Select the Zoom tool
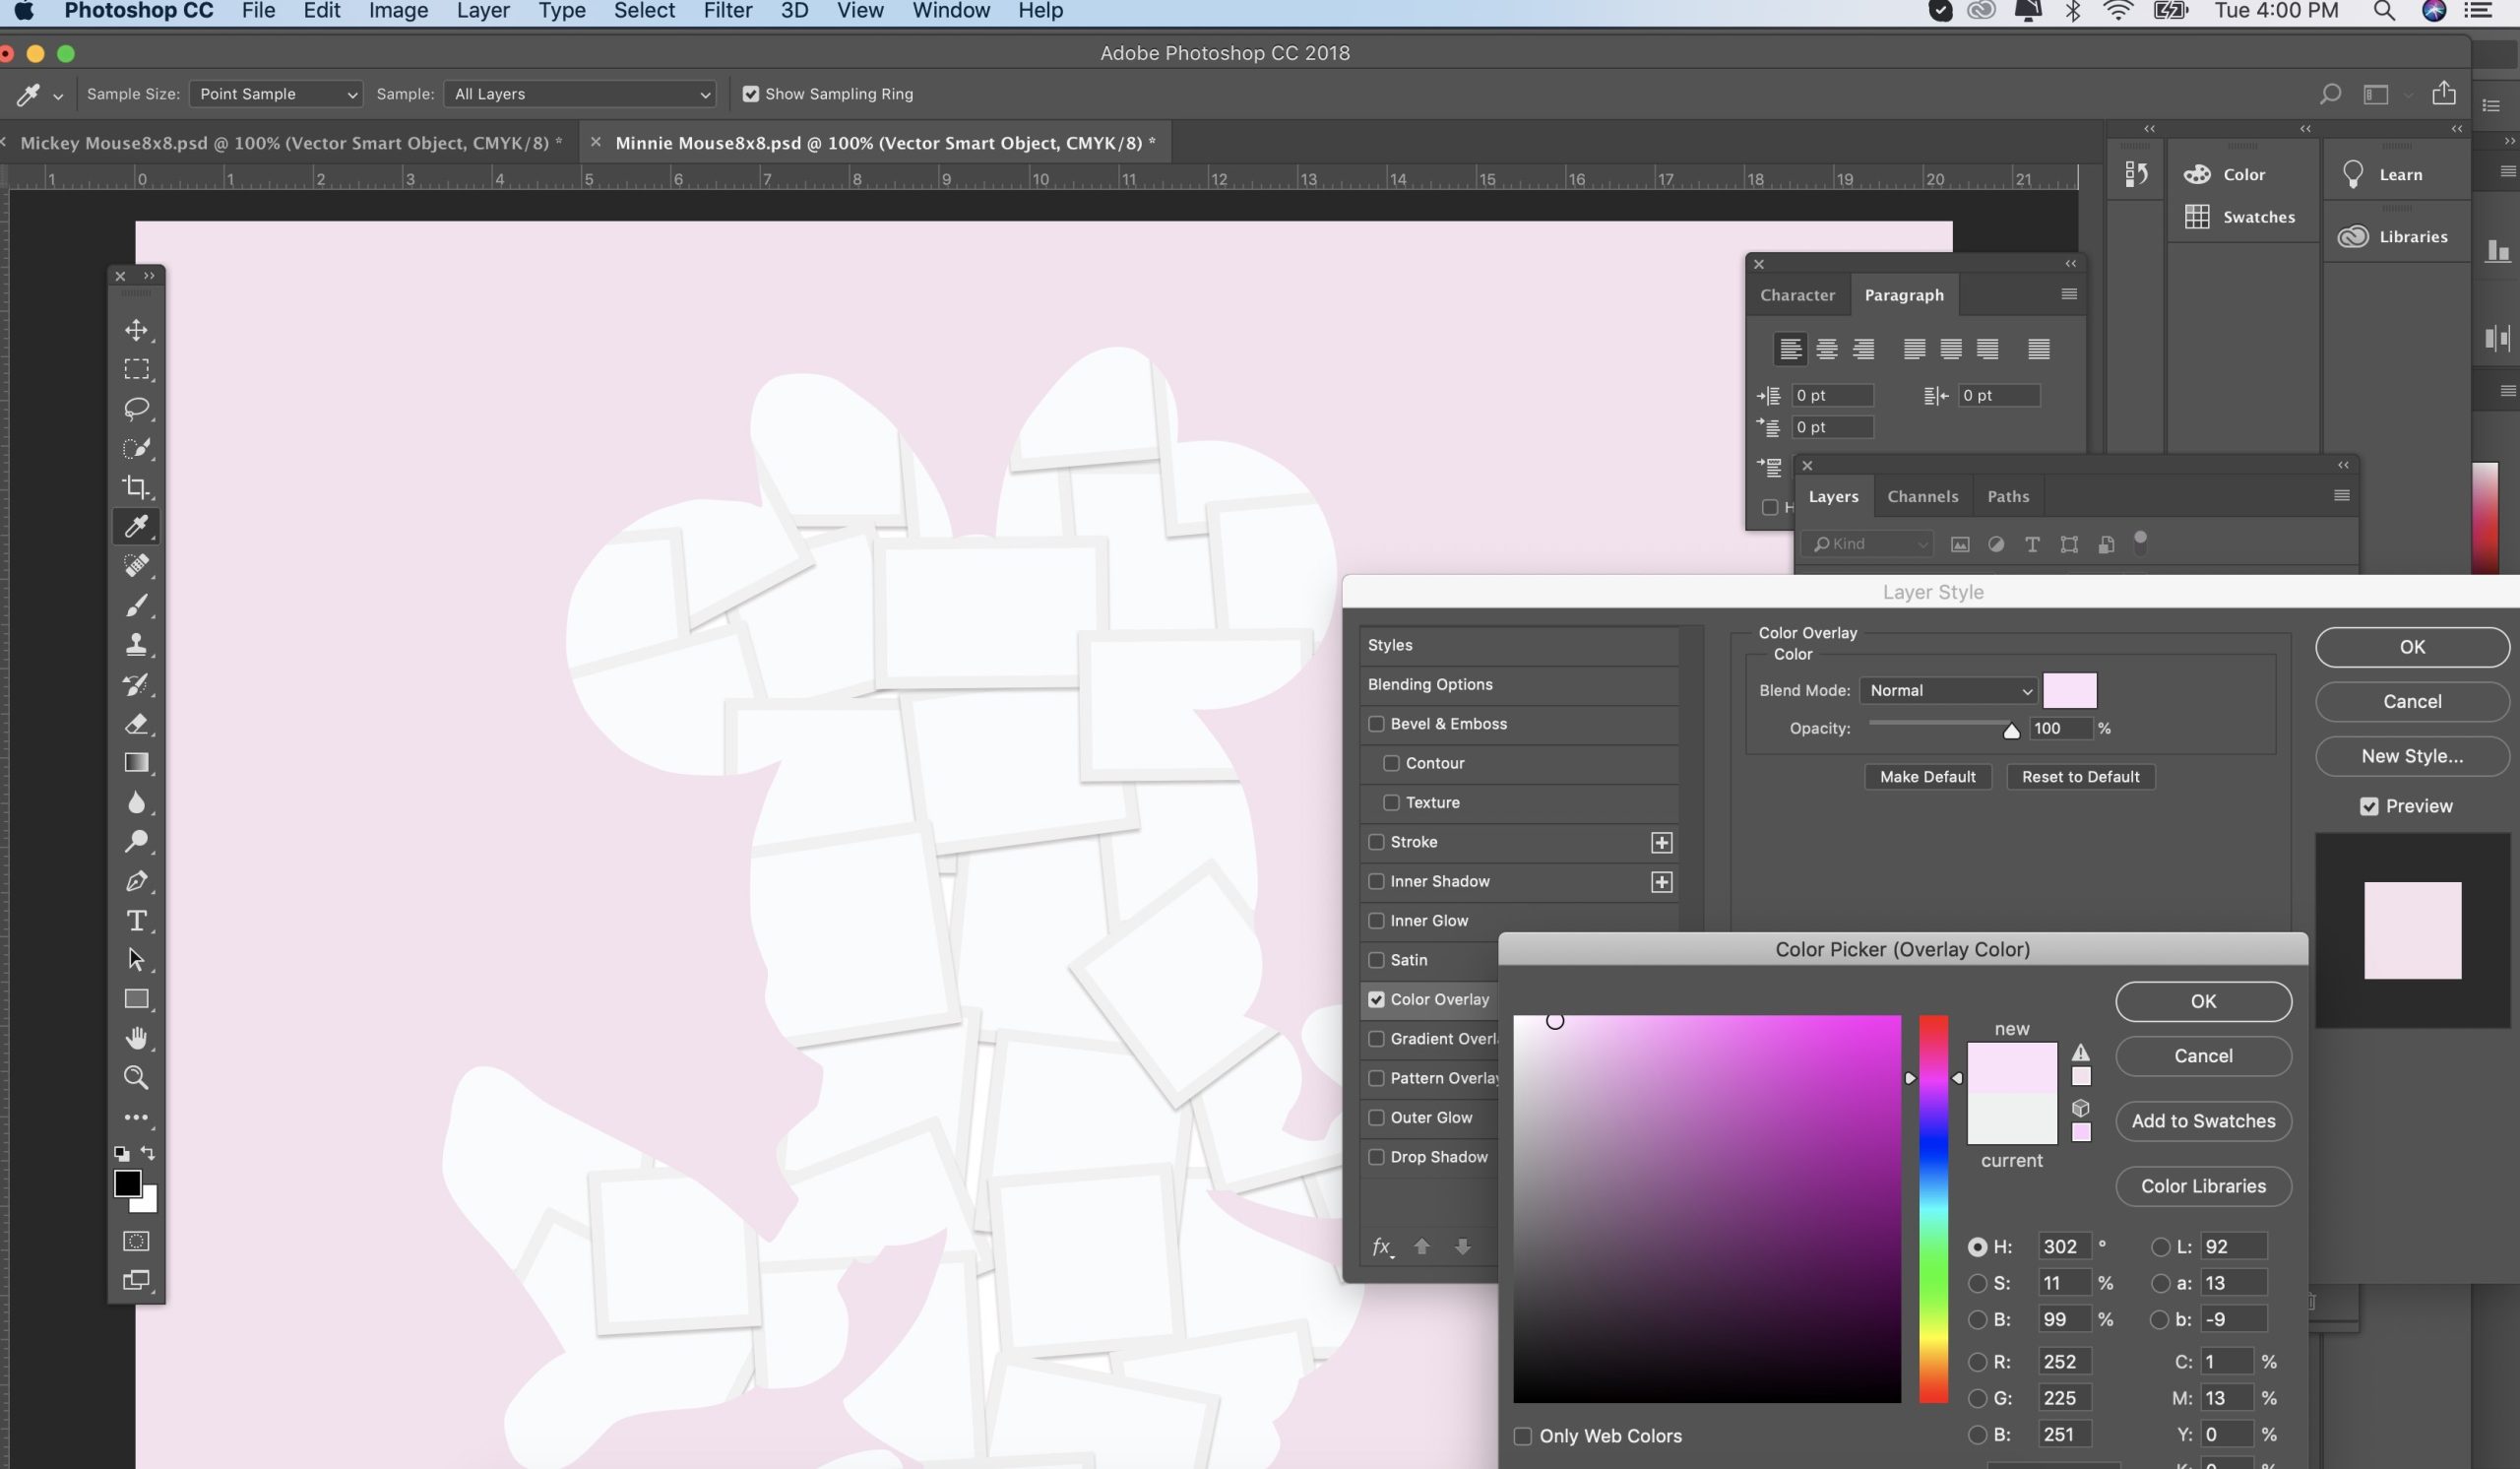The width and height of the screenshot is (2520, 1469). 136,1077
